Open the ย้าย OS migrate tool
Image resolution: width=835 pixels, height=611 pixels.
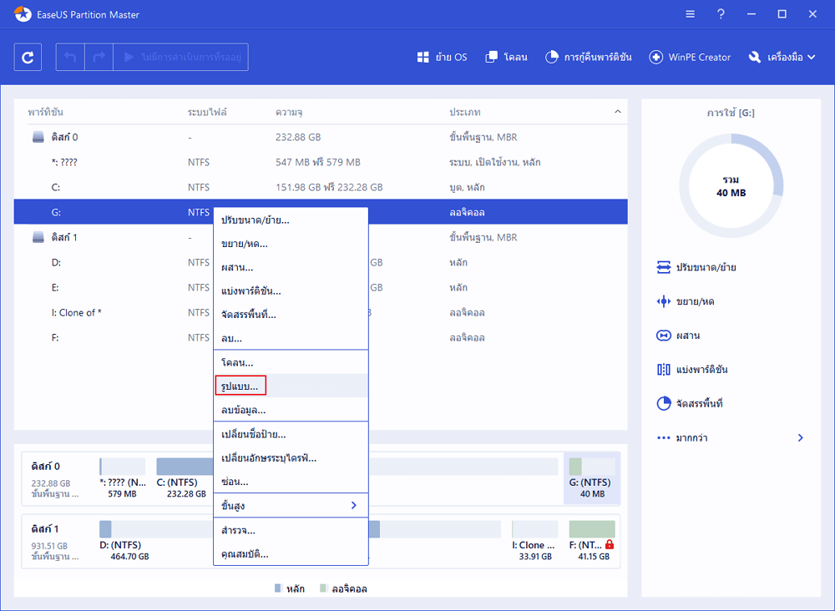442,57
